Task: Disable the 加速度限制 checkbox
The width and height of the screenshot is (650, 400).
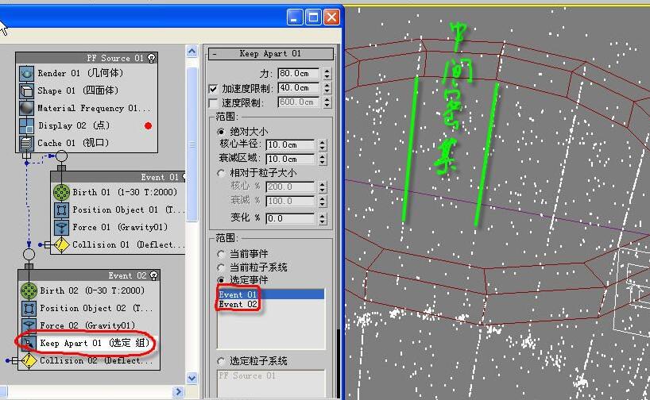Action: [x=213, y=88]
